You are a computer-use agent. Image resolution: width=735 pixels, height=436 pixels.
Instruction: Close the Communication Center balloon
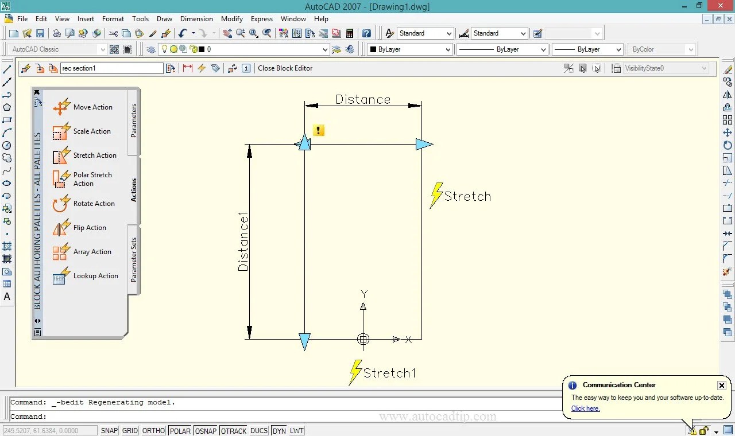pos(722,386)
